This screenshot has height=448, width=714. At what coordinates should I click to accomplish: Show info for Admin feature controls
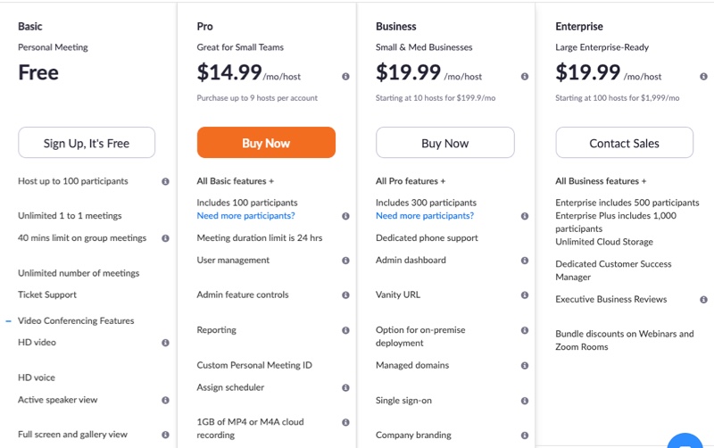pyautogui.click(x=345, y=295)
